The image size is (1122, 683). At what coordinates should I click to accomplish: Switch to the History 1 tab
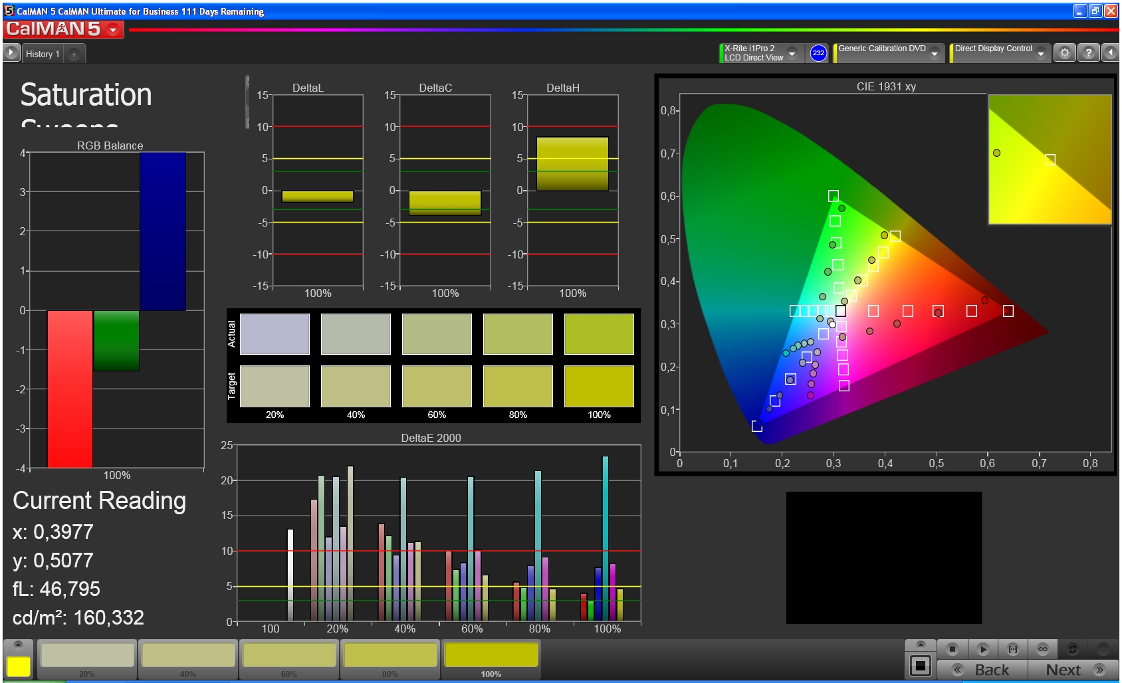[43, 54]
